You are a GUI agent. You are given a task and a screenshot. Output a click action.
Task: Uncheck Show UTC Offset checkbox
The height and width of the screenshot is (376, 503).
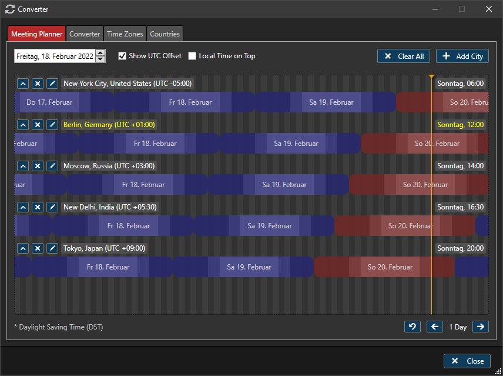[x=122, y=56]
